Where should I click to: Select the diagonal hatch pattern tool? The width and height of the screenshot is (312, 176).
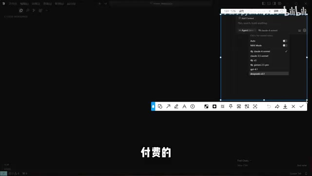pyautogui.click(x=222, y=107)
